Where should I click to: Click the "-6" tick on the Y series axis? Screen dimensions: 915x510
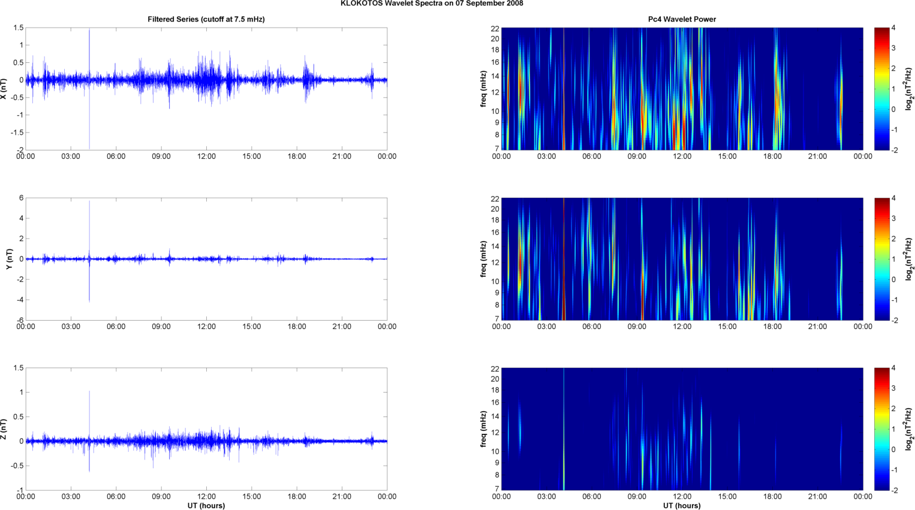pyautogui.click(x=20, y=320)
